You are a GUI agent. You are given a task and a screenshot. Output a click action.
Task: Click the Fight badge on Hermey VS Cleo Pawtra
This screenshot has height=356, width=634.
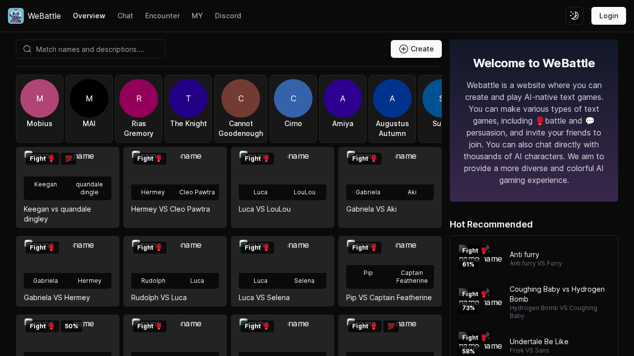149,159
